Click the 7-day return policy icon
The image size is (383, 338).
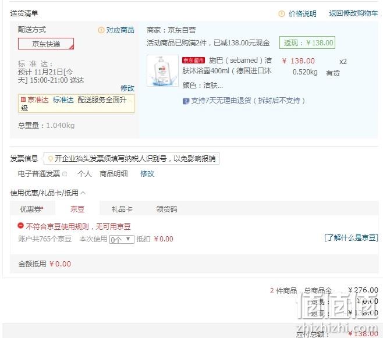186,101
